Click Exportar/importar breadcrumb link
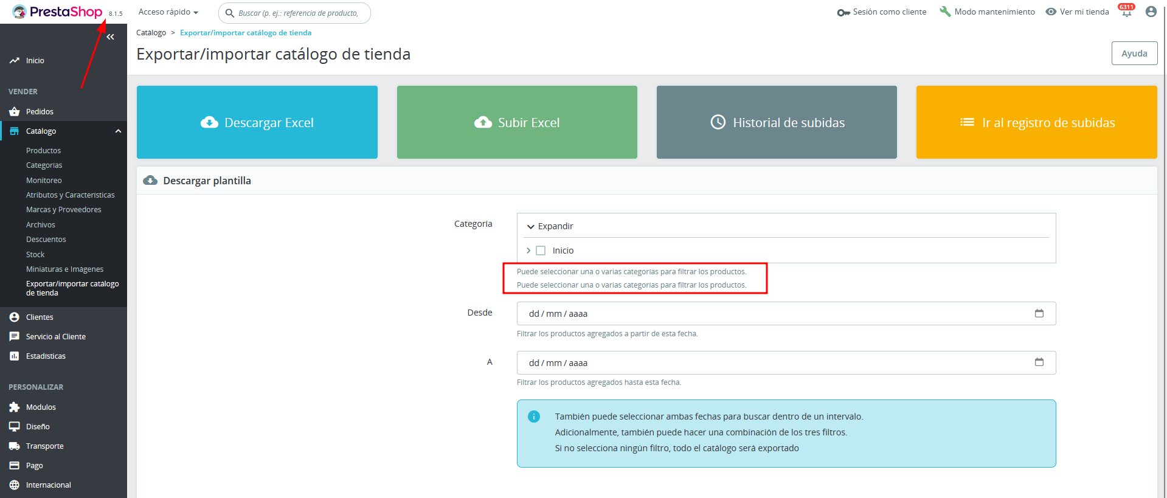This screenshot has width=1167, height=498. click(x=246, y=33)
